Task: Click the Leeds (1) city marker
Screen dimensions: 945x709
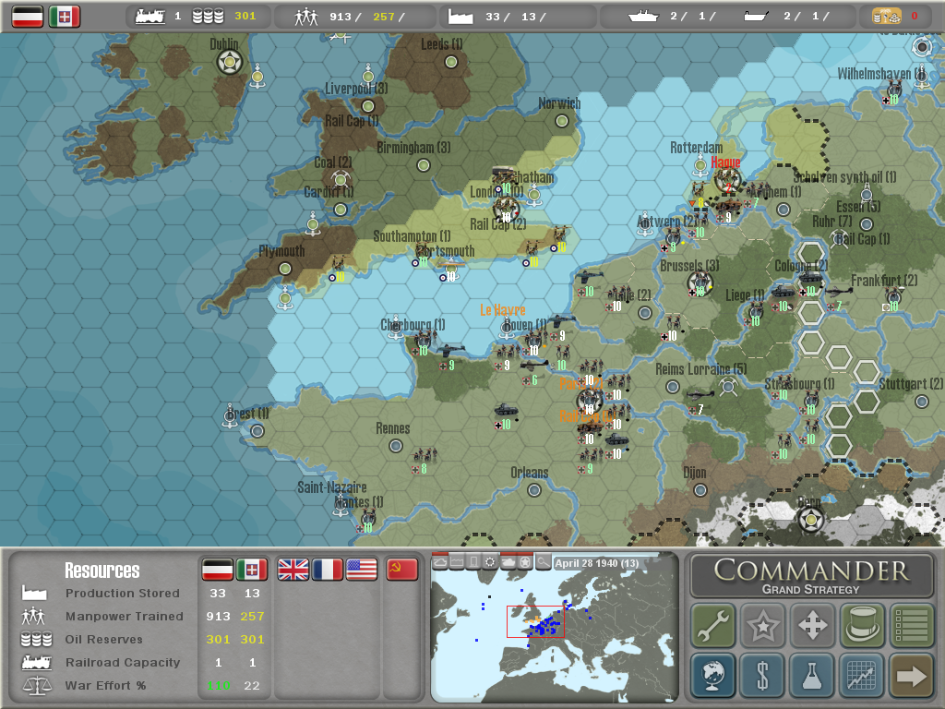Action: (450, 62)
